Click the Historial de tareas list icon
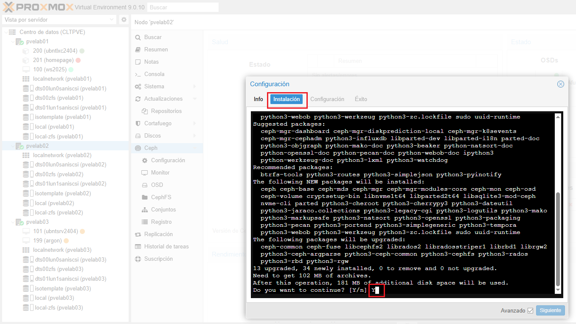576x324 pixels. point(138,247)
